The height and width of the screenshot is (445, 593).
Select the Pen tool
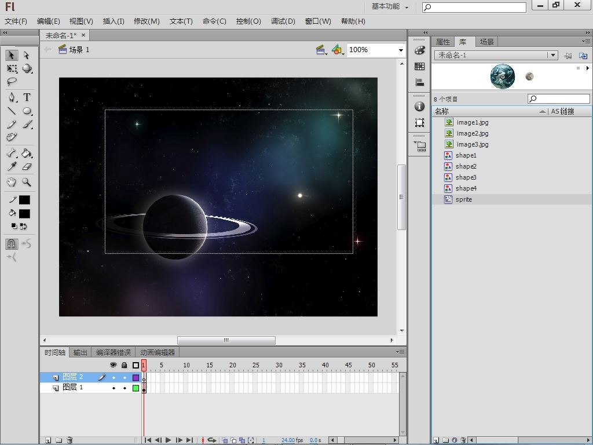coord(12,97)
